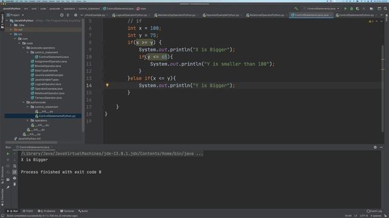Open the Project view dropdown
The height and width of the screenshot is (218, 389).
[x=15, y=15]
